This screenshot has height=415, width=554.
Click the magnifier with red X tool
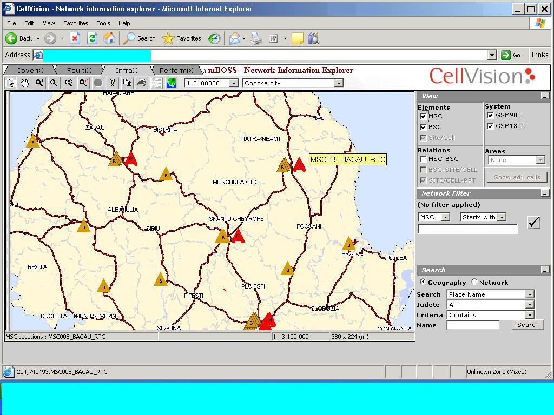83,83
